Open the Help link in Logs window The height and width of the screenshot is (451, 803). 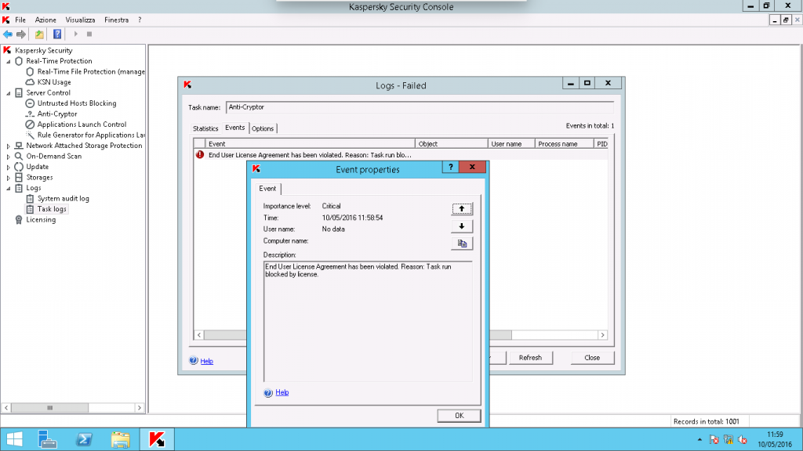click(x=207, y=361)
